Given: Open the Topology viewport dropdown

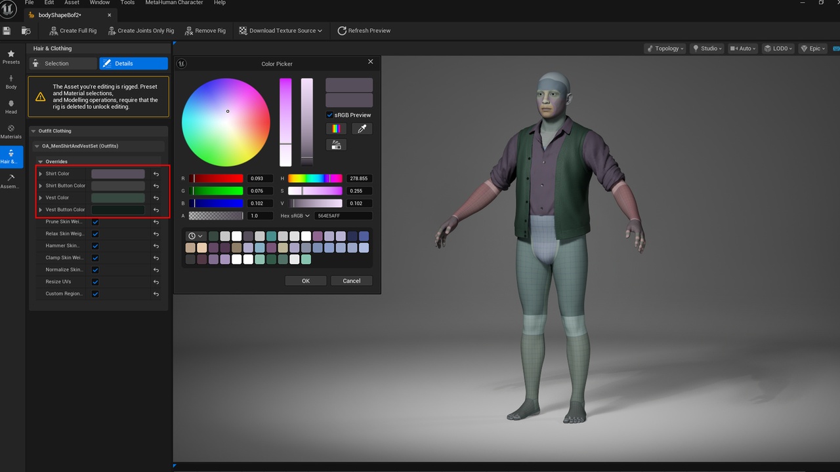Looking at the screenshot, I should tap(665, 49).
